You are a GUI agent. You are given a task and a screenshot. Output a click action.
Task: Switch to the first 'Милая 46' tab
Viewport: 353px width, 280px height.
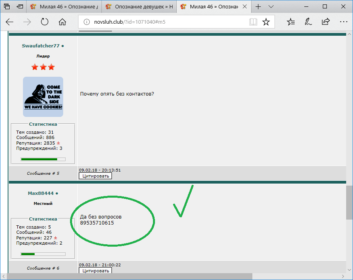[64, 6]
